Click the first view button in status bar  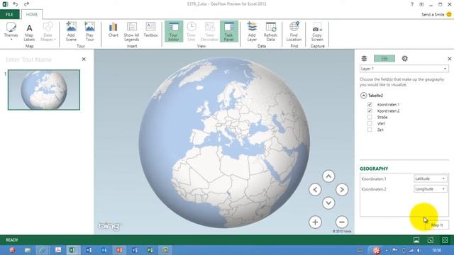coord(416,240)
